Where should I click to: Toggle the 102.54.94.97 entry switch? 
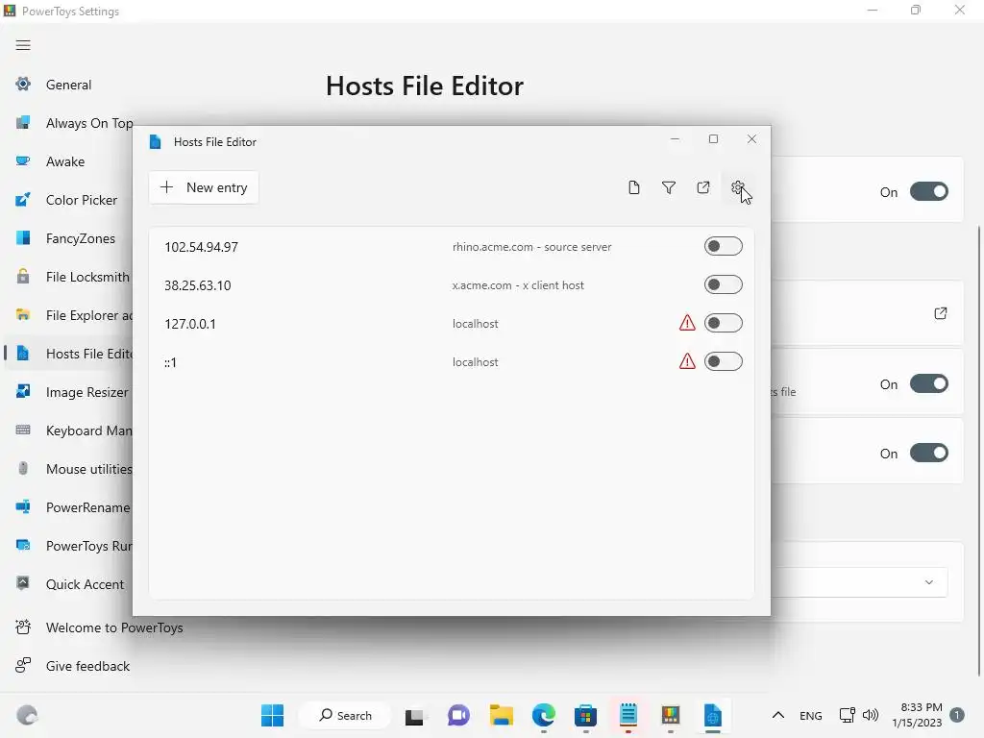[723, 246]
